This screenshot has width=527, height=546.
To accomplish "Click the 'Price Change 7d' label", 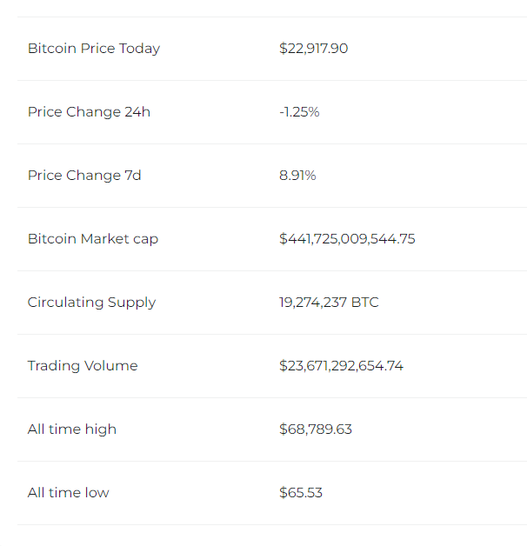I will [x=84, y=176].
